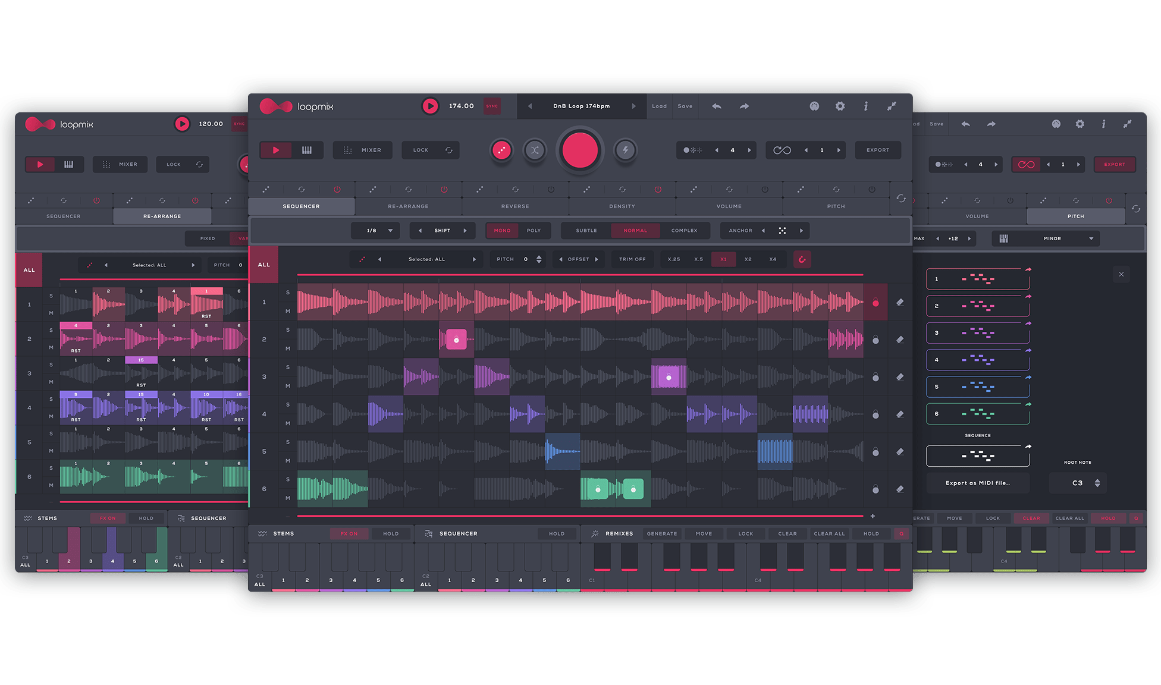
Task: Click the shuffle crossed-arrows round button
Action: tap(535, 150)
